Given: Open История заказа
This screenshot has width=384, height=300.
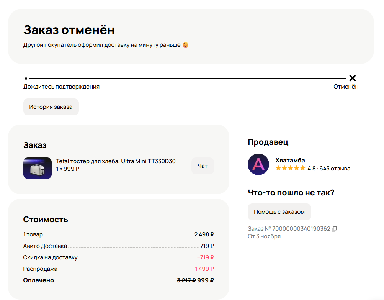Looking at the screenshot, I should point(51,107).
